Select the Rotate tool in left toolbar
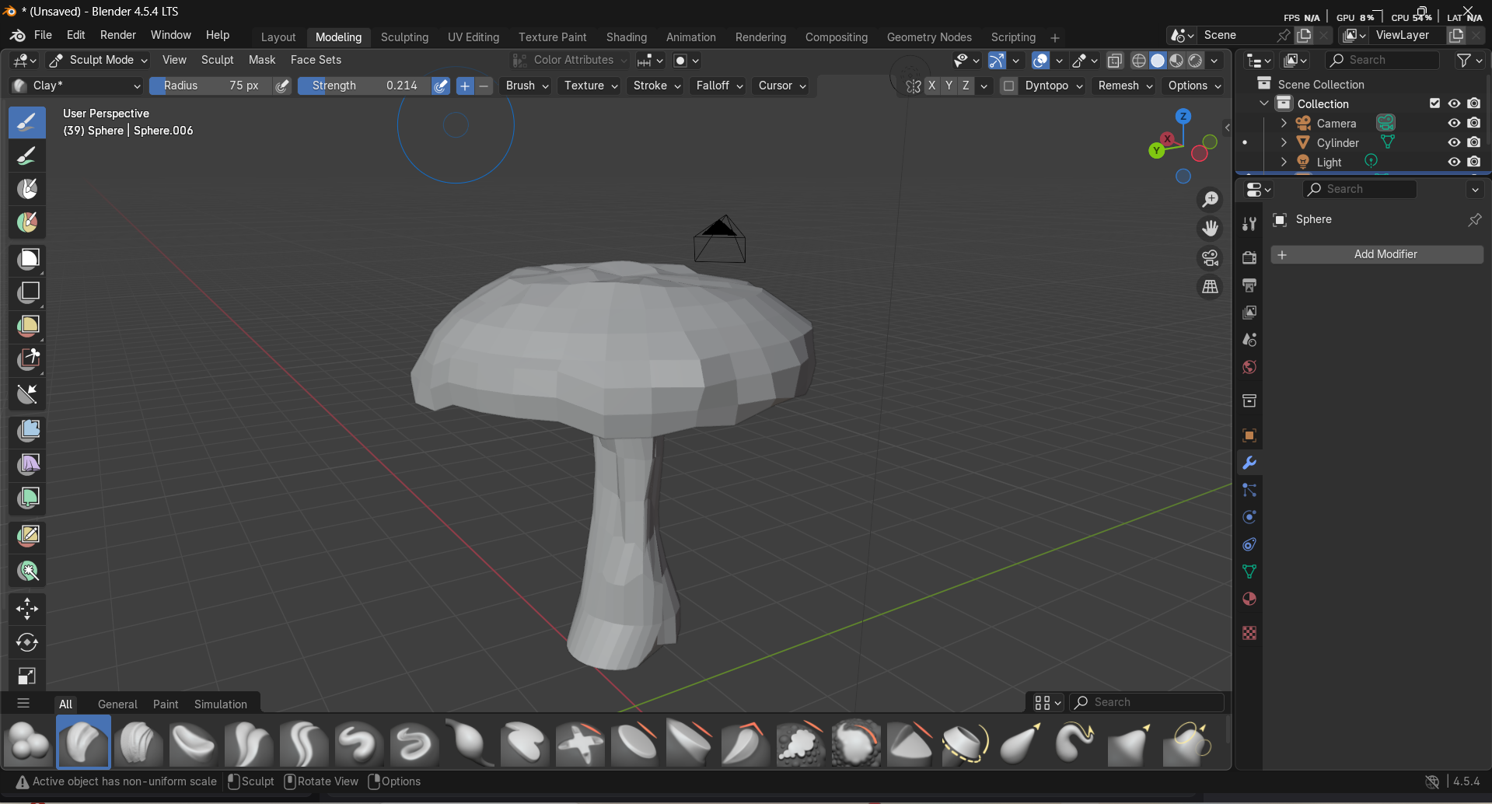This screenshot has width=1492, height=804. [x=27, y=642]
